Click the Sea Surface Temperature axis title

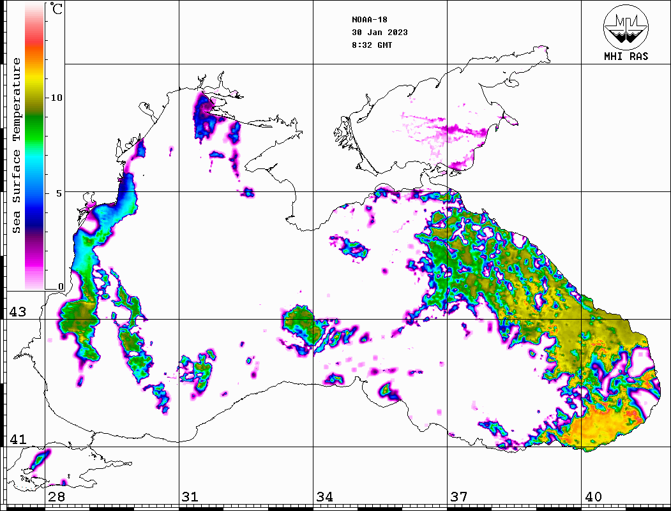point(16,146)
